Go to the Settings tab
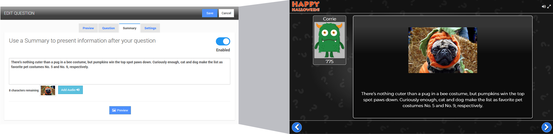The width and height of the screenshot is (553, 134). pos(150,28)
